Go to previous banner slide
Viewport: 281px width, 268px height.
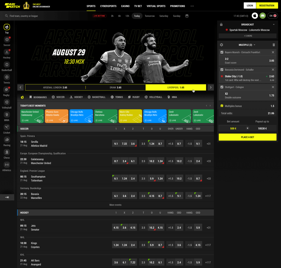[20, 87]
